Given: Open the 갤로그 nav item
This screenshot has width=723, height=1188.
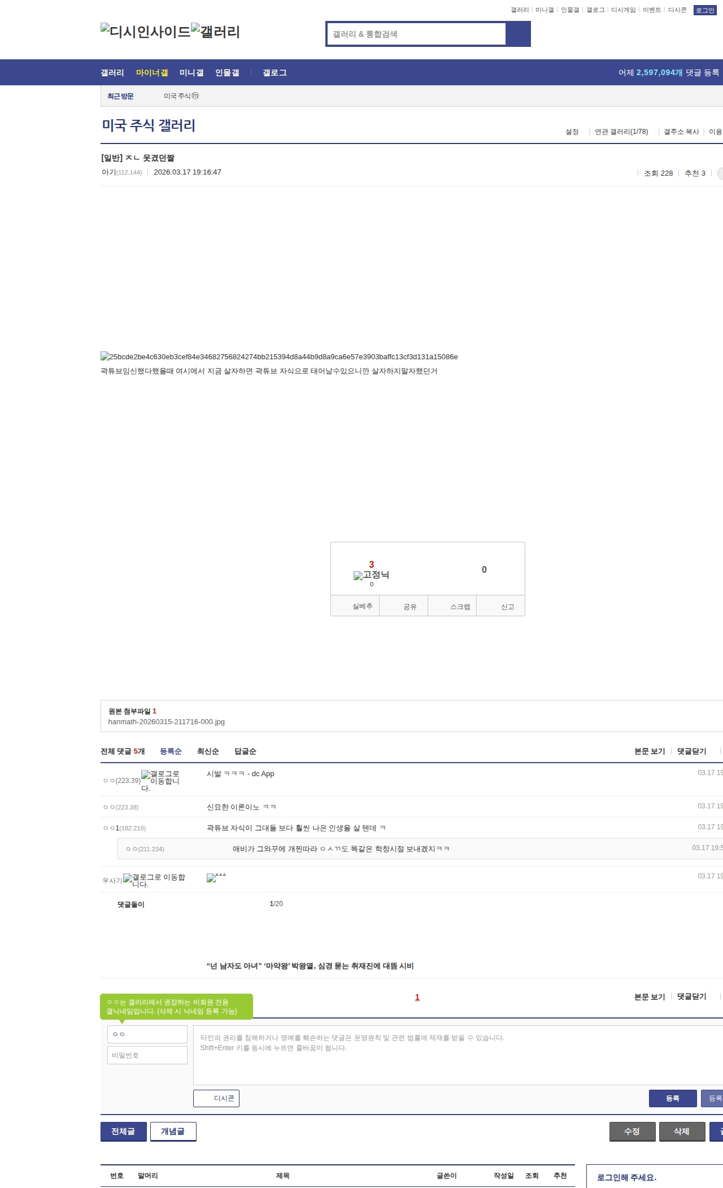Looking at the screenshot, I should coord(275,72).
